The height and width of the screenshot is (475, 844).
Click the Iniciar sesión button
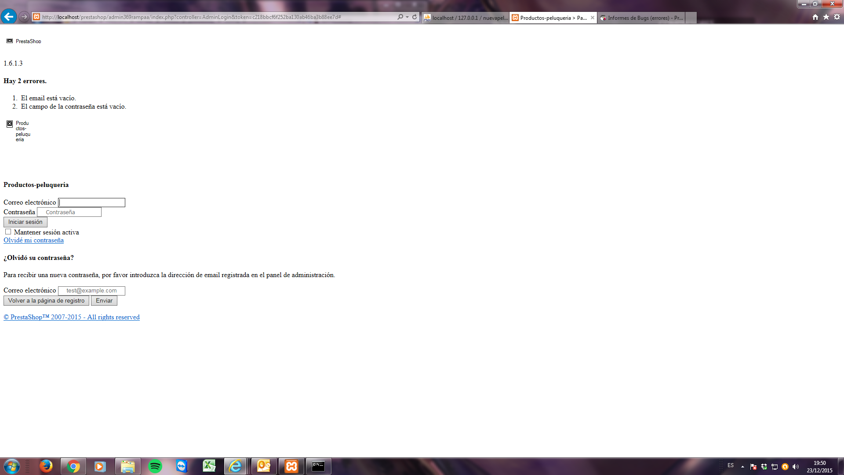tap(25, 222)
